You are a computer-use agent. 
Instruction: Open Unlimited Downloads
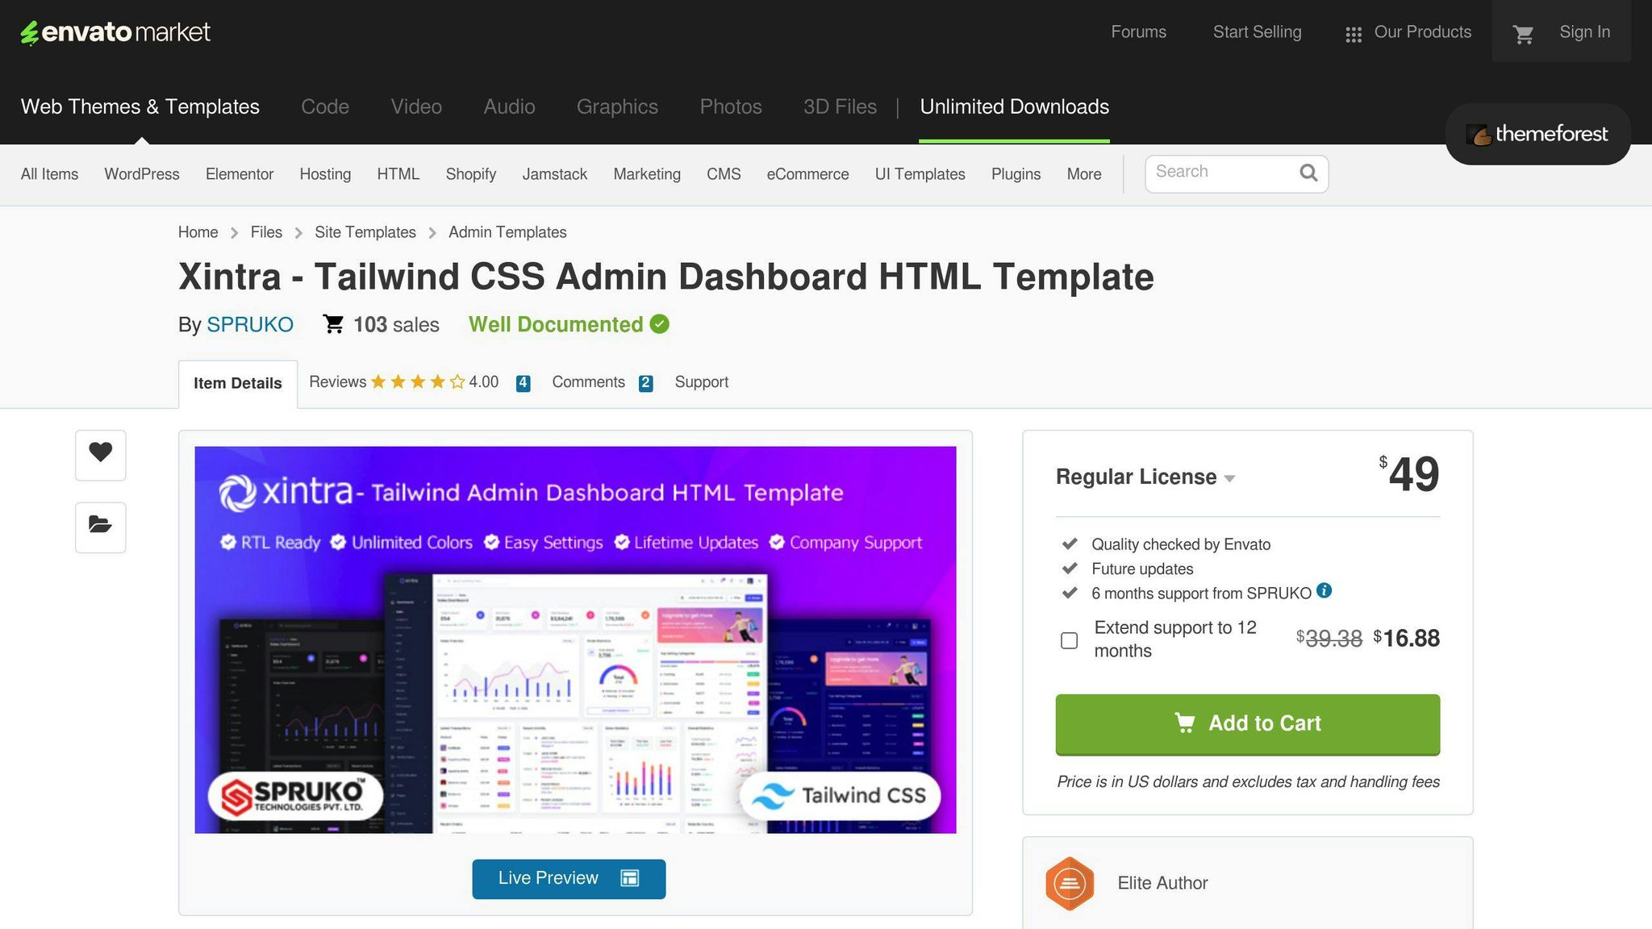1014,106
